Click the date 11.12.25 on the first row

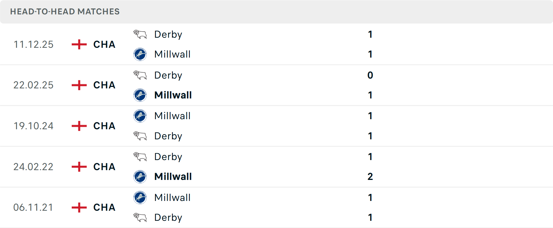[x=33, y=44]
